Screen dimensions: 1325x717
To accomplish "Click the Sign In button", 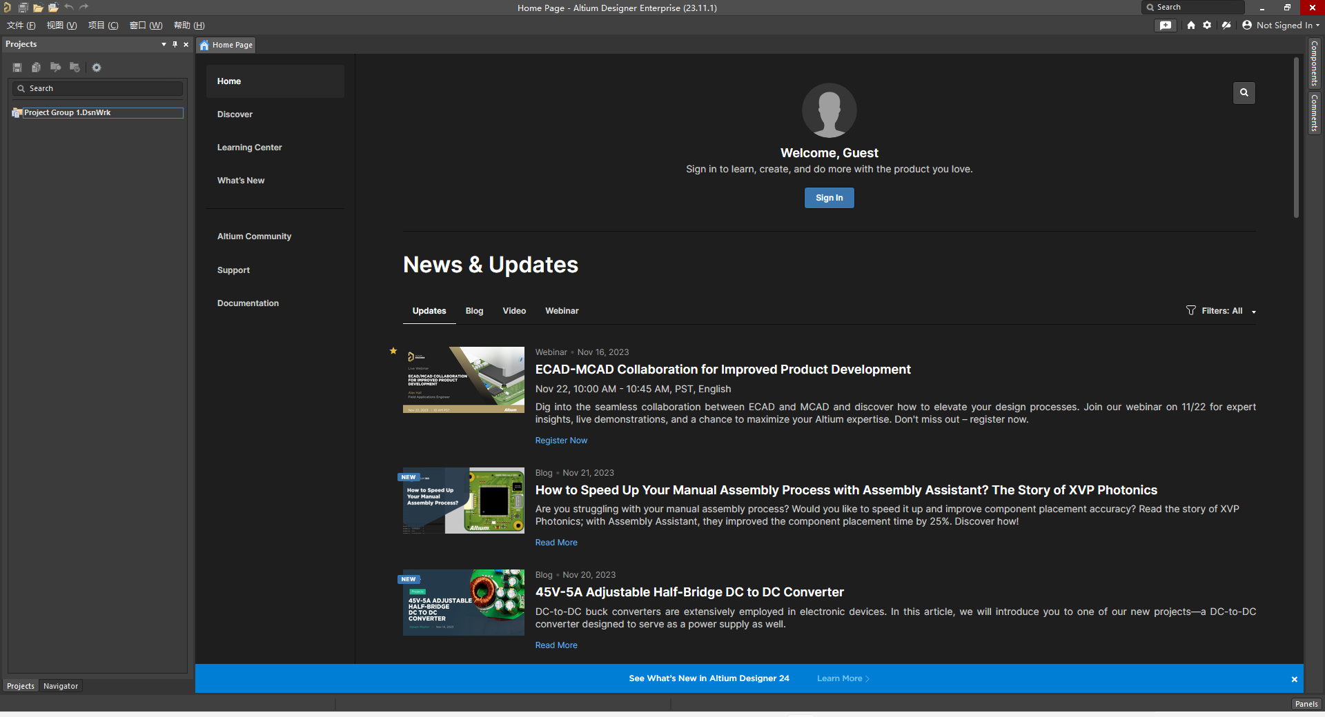I will pyautogui.click(x=830, y=198).
